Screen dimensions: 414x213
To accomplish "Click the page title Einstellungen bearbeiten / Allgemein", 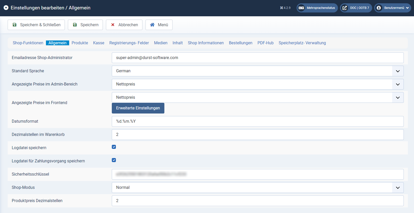I will (x=51, y=8).
